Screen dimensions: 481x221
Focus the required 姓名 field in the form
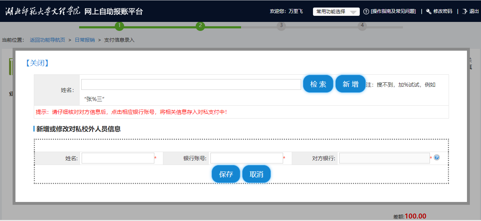pos(118,158)
